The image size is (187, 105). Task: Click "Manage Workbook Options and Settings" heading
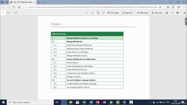click(x=82, y=38)
